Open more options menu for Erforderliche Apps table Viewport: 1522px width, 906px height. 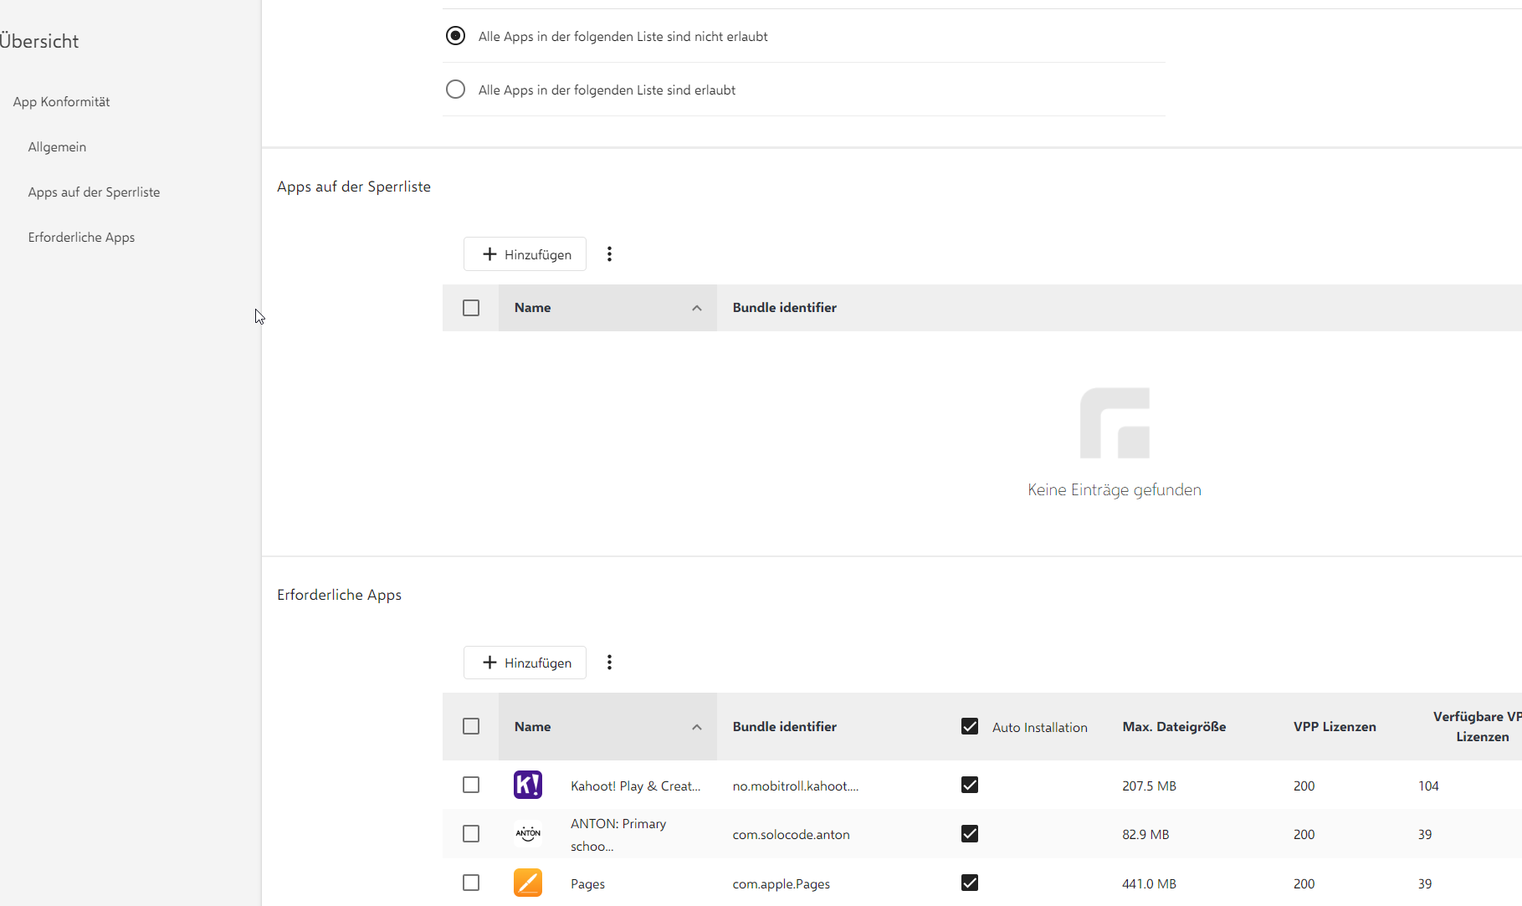609,663
